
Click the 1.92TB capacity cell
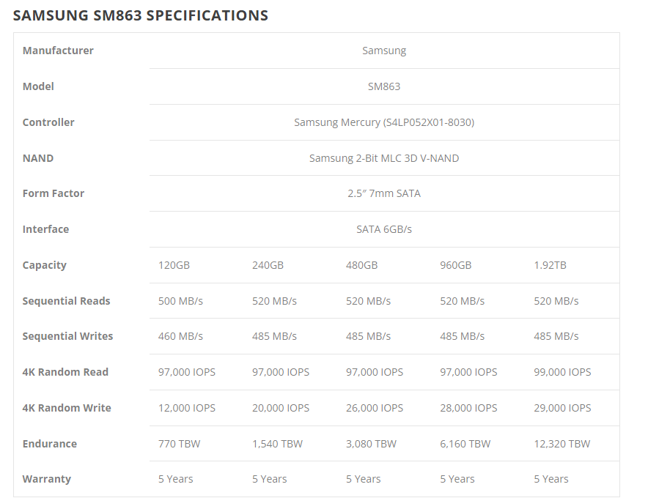(550, 265)
